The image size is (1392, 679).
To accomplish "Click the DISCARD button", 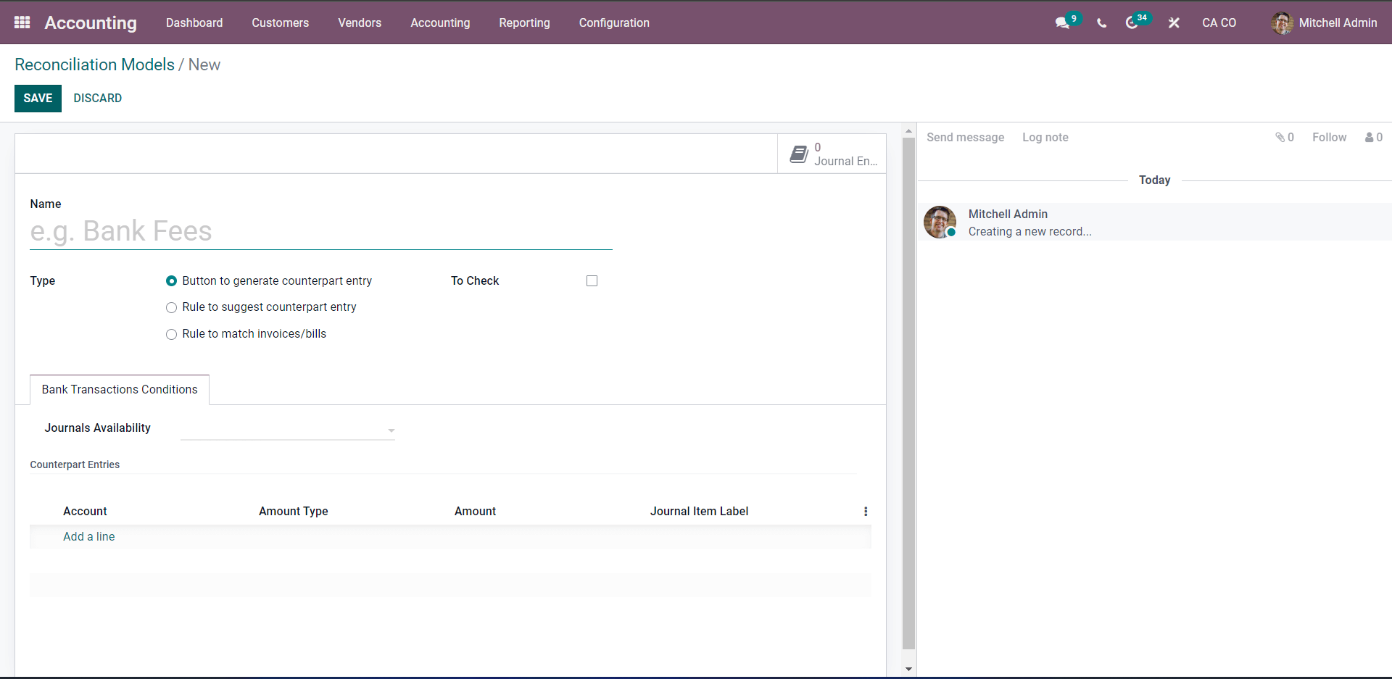I will pyautogui.click(x=97, y=99).
